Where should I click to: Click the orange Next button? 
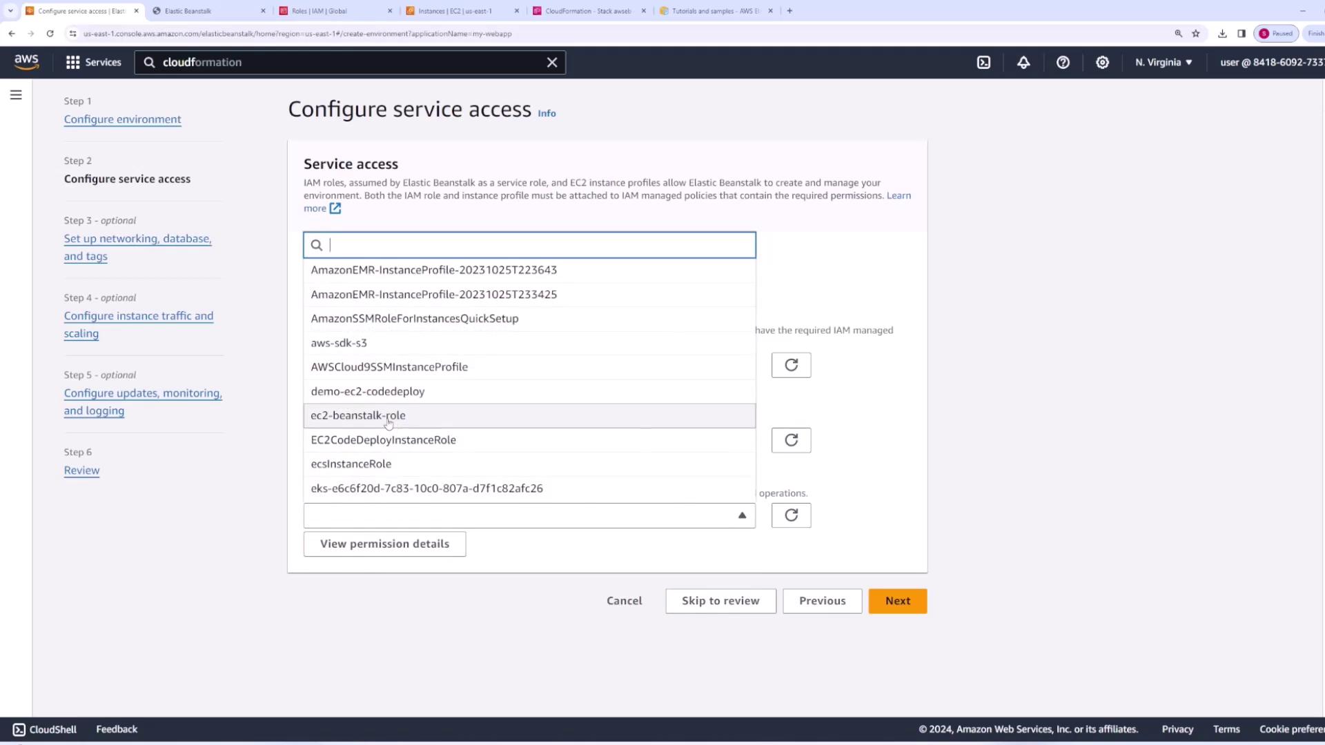point(897,601)
